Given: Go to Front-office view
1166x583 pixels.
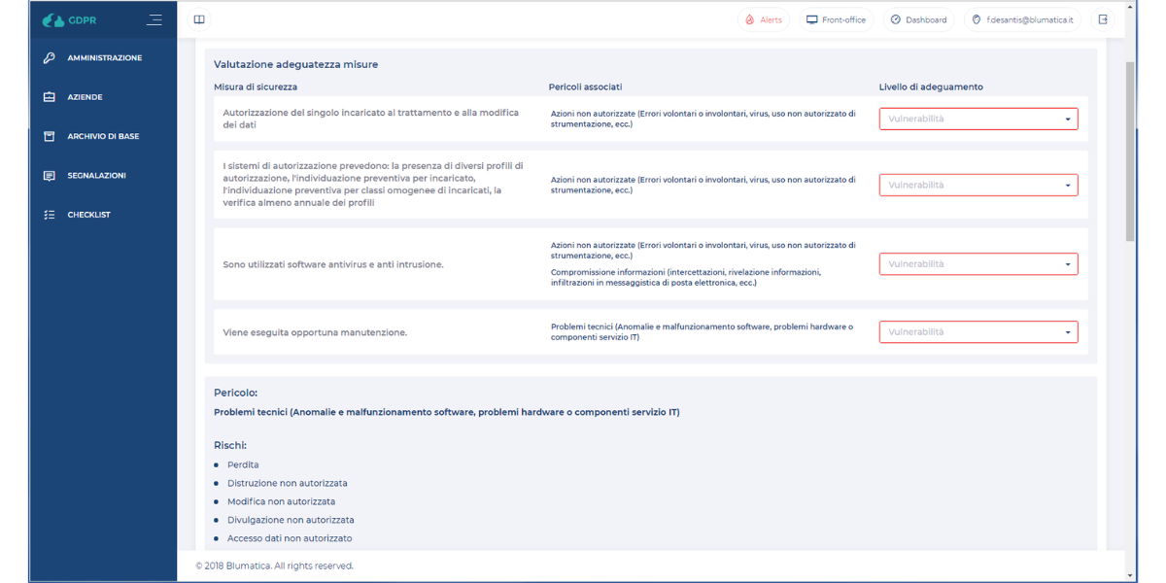Looking at the screenshot, I should pos(836,19).
